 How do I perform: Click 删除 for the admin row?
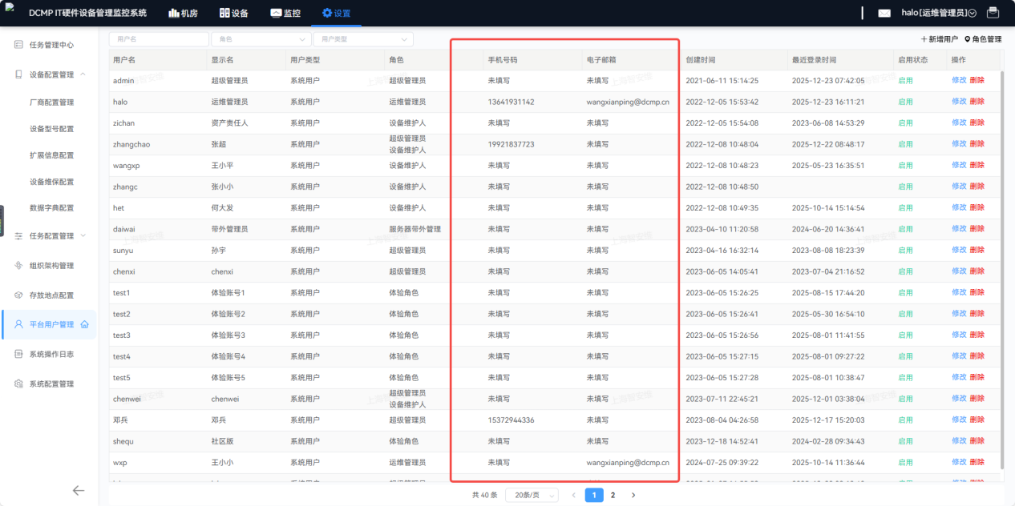[977, 80]
